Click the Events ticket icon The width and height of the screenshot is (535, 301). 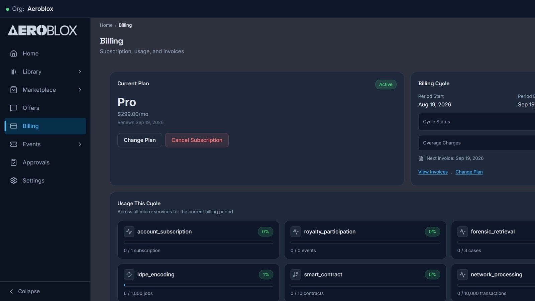(x=13, y=144)
